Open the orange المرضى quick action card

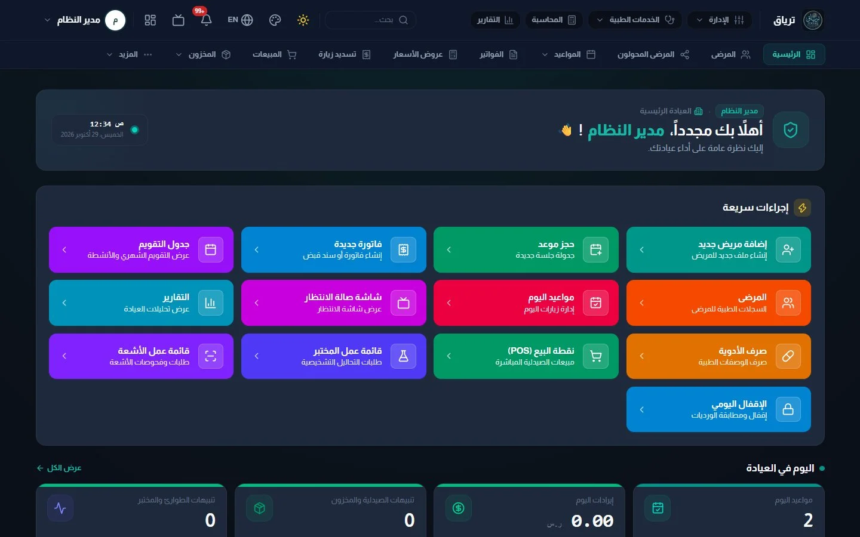tap(718, 303)
